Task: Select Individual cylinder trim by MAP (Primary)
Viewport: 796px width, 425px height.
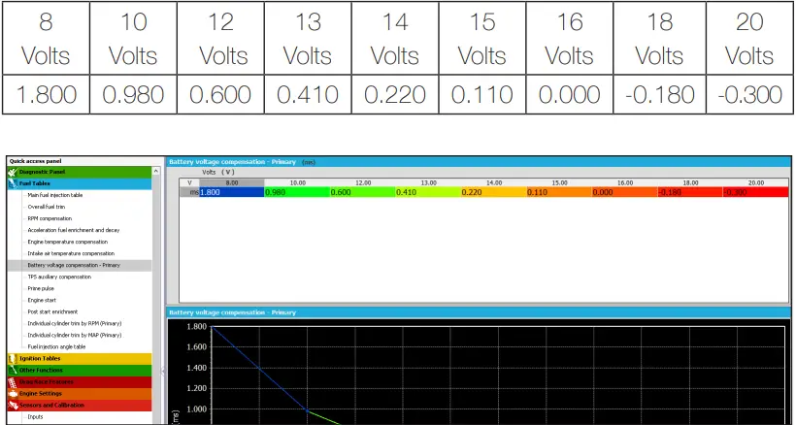Action: (x=75, y=335)
